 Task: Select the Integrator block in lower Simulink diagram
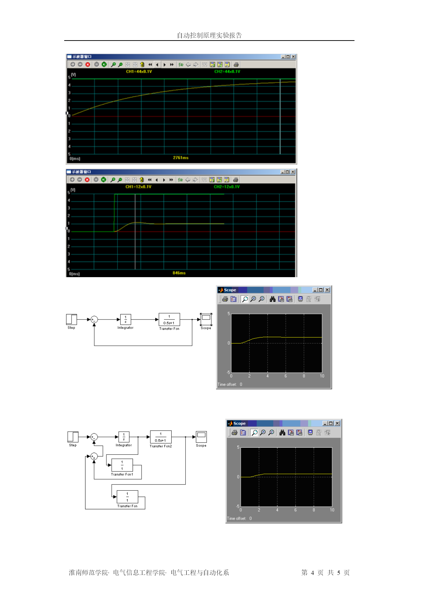tap(124, 437)
